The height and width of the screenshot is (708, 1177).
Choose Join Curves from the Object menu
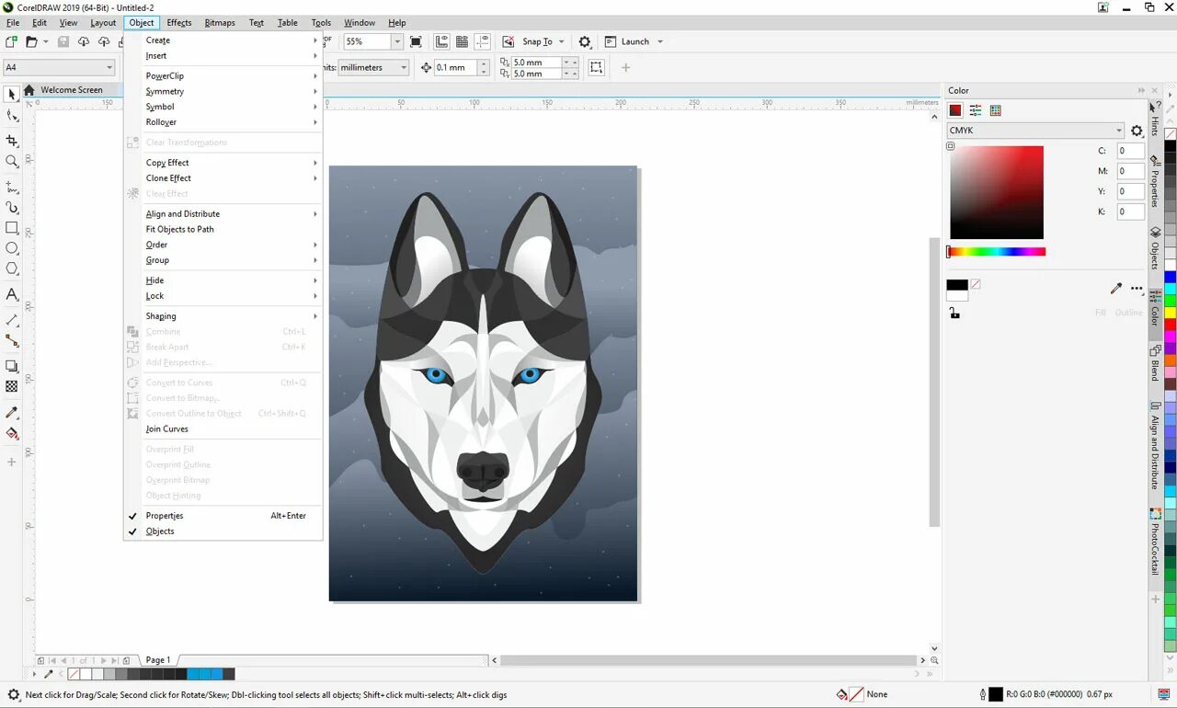point(166,428)
